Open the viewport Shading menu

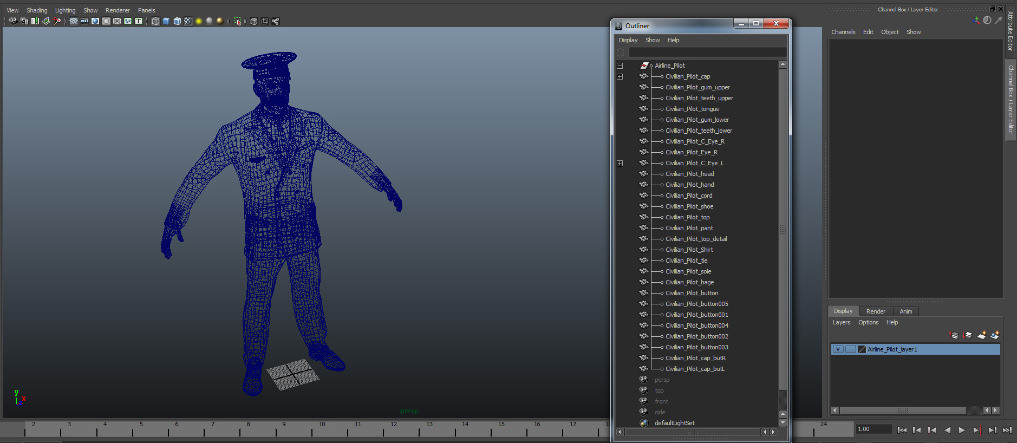(37, 10)
